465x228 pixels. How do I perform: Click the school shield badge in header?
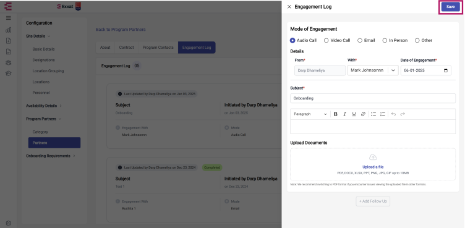[79, 6]
